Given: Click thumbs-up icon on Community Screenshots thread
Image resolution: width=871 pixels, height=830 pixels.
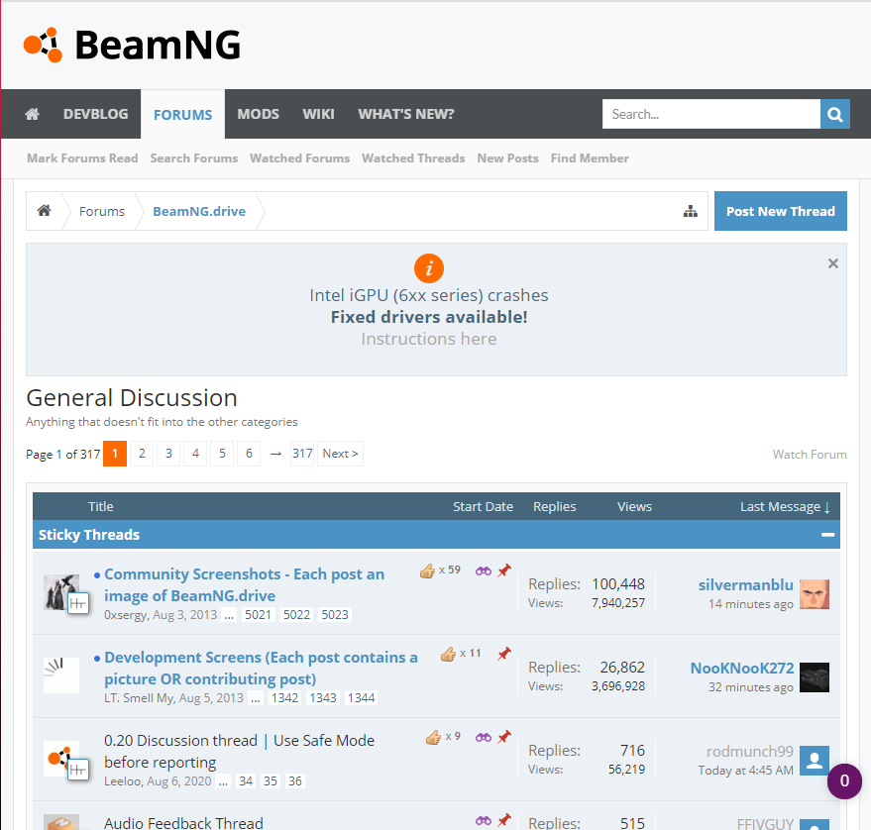Looking at the screenshot, I should (427, 571).
